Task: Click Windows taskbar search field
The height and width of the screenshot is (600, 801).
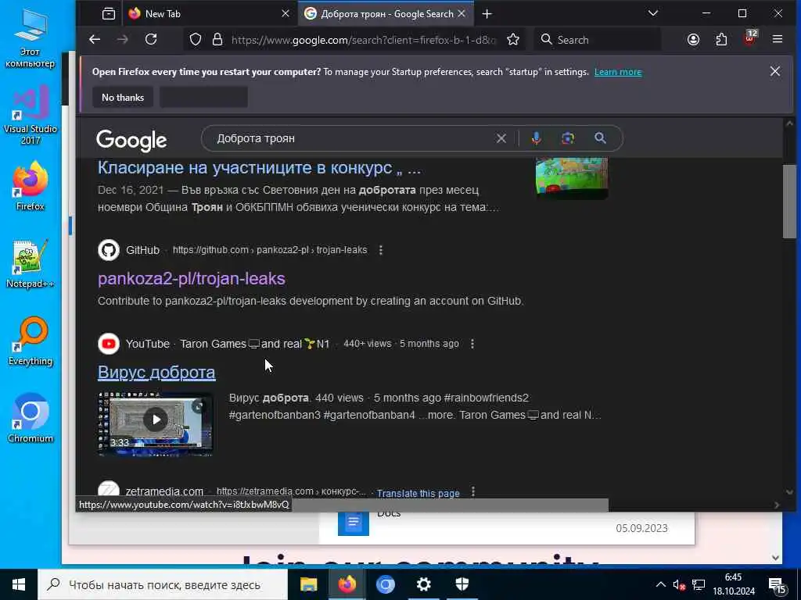Action: [163, 584]
